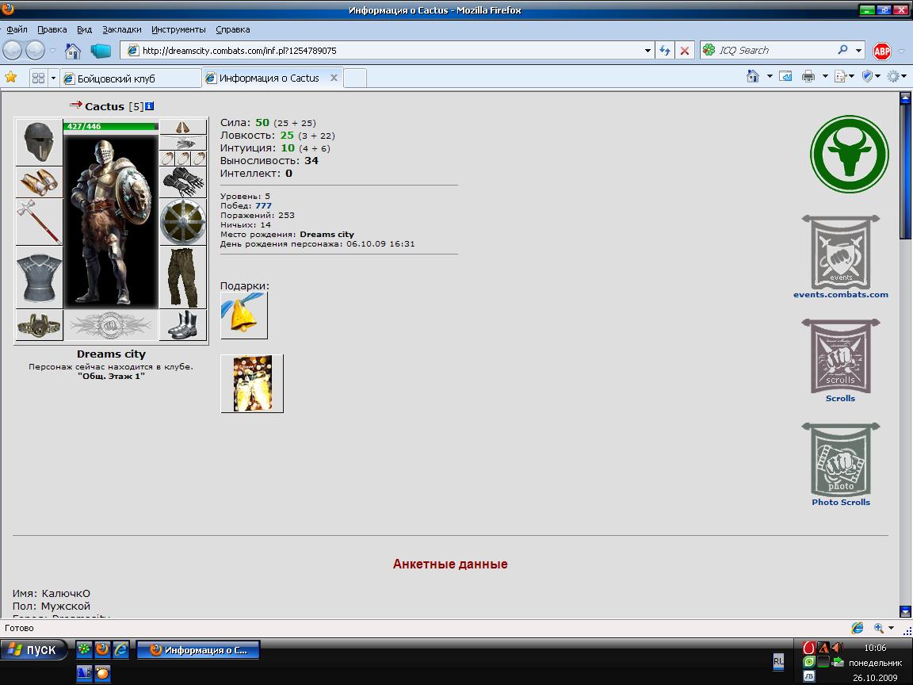The image size is (913, 685).
Task: Open events.combats.com link
Action: point(841,295)
